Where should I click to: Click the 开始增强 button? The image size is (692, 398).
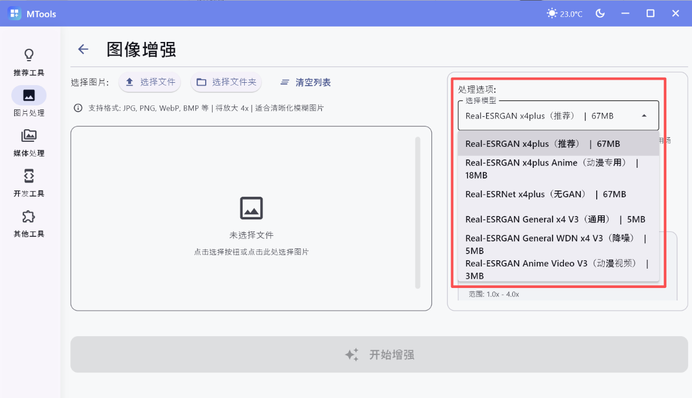tap(379, 354)
